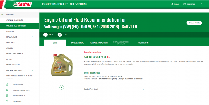The height and width of the screenshot is (105, 209).
Task: Click the Find Workshop location pin icon
Action: pyautogui.click(x=7, y=101)
